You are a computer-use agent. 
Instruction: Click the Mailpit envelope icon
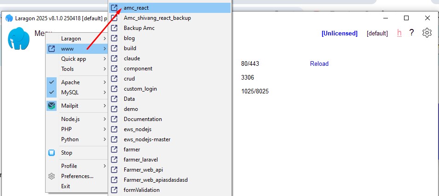[x=52, y=106]
